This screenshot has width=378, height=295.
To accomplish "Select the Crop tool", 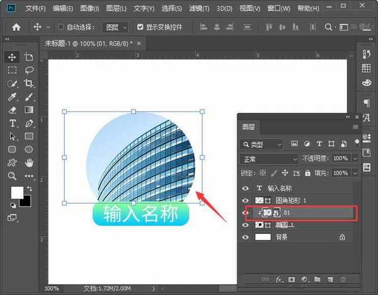I will (29, 83).
